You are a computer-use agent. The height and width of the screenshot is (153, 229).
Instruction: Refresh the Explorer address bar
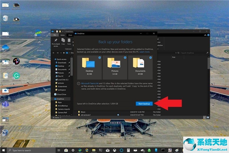[178, 53]
